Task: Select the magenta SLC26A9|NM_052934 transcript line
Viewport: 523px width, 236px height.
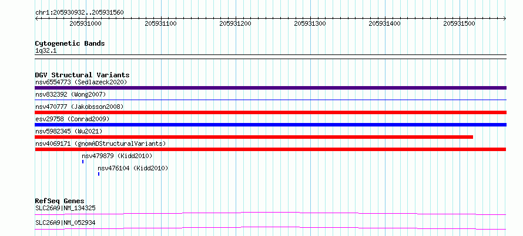Action: pos(270,228)
